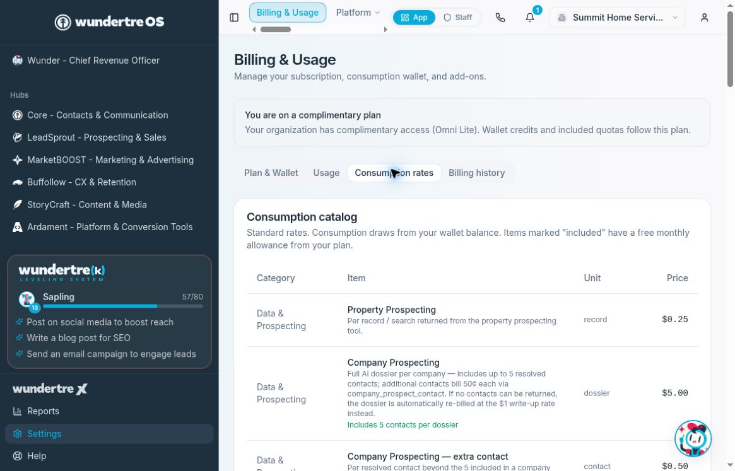Click the Reports chart icon
735x471 pixels.
(17, 412)
